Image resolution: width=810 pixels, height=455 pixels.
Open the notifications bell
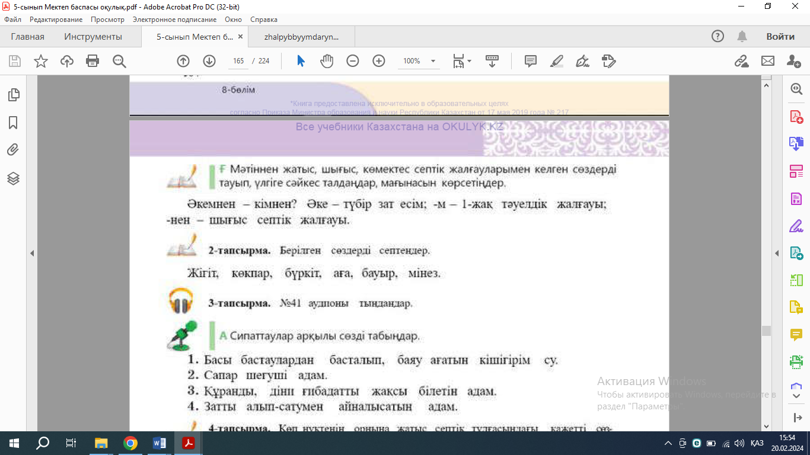742,37
